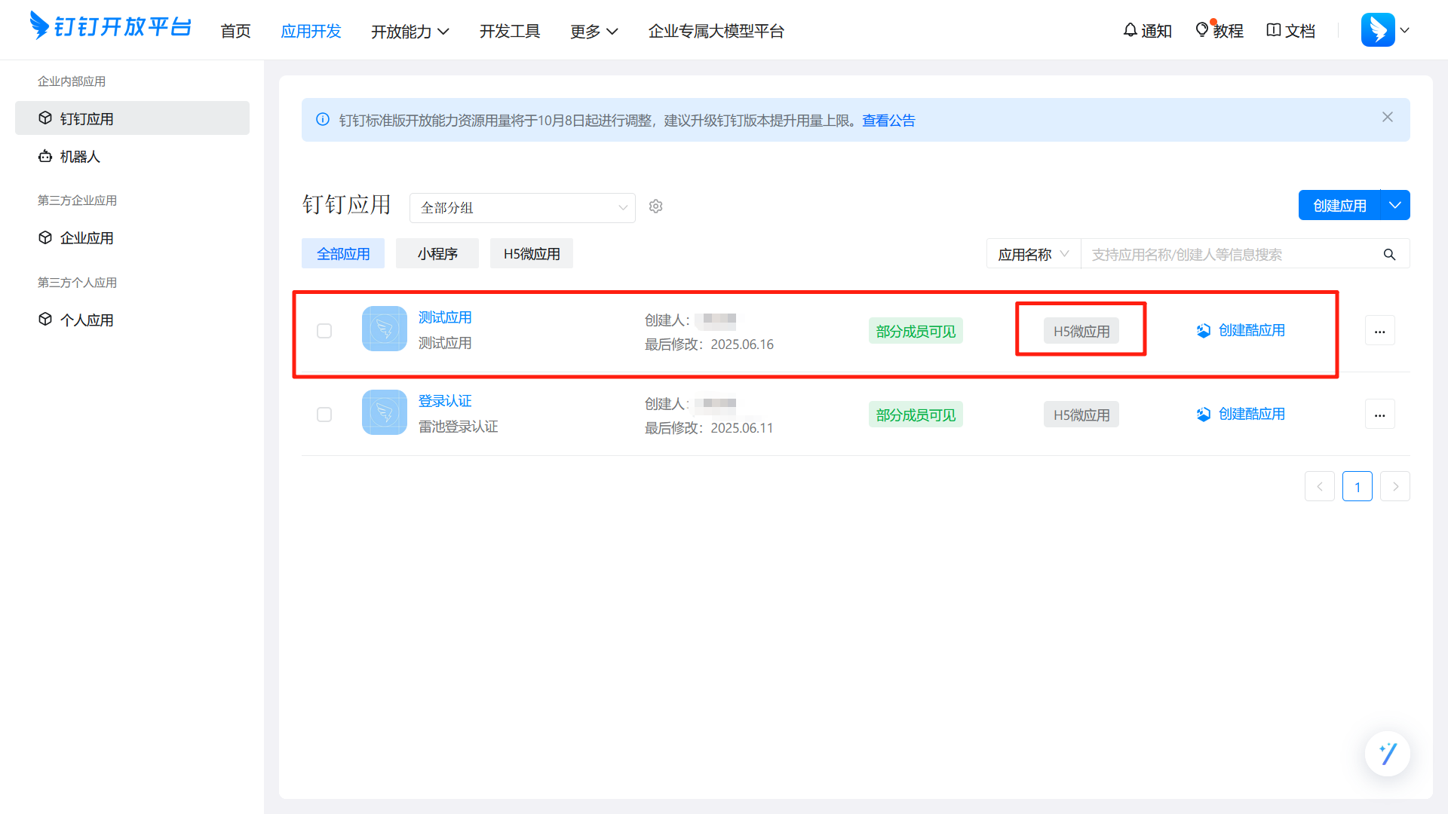This screenshot has width=1448, height=814.
Task: Click H5微应用 tag in 测试应用 row
Action: (1081, 331)
